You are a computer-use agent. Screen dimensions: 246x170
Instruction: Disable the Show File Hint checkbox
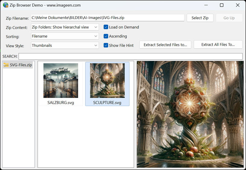(x=106, y=46)
